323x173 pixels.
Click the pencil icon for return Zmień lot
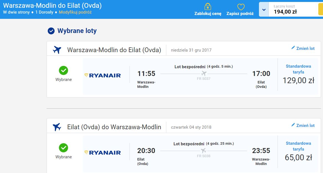pyautogui.click(x=293, y=125)
